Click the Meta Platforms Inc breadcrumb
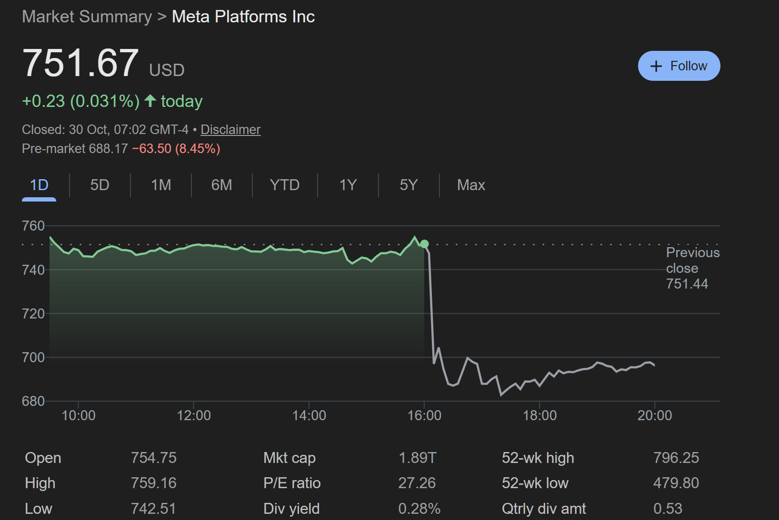Screen dimensions: 779x520 [243, 16]
